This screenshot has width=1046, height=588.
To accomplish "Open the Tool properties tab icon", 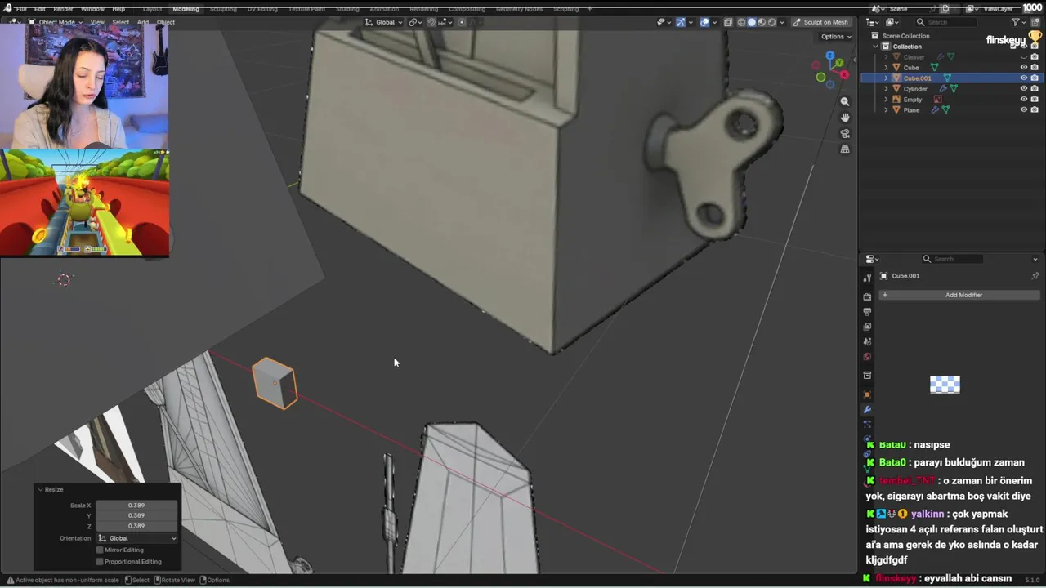I will pyautogui.click(x=867, y=278).
